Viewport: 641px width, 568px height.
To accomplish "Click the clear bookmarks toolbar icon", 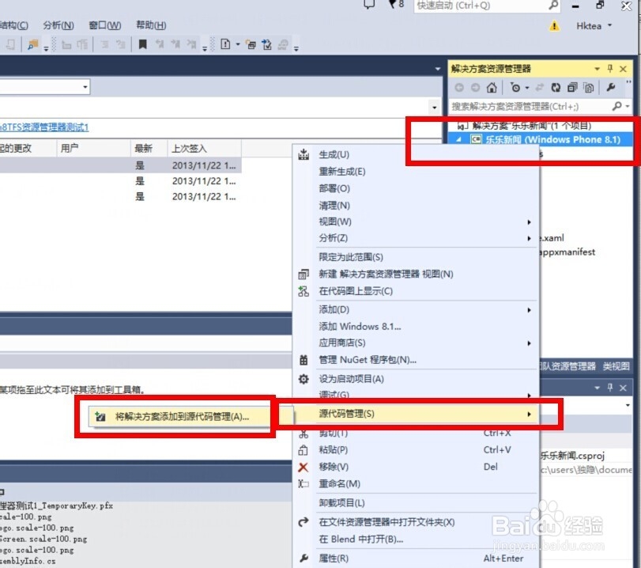I will coord(191,44).
